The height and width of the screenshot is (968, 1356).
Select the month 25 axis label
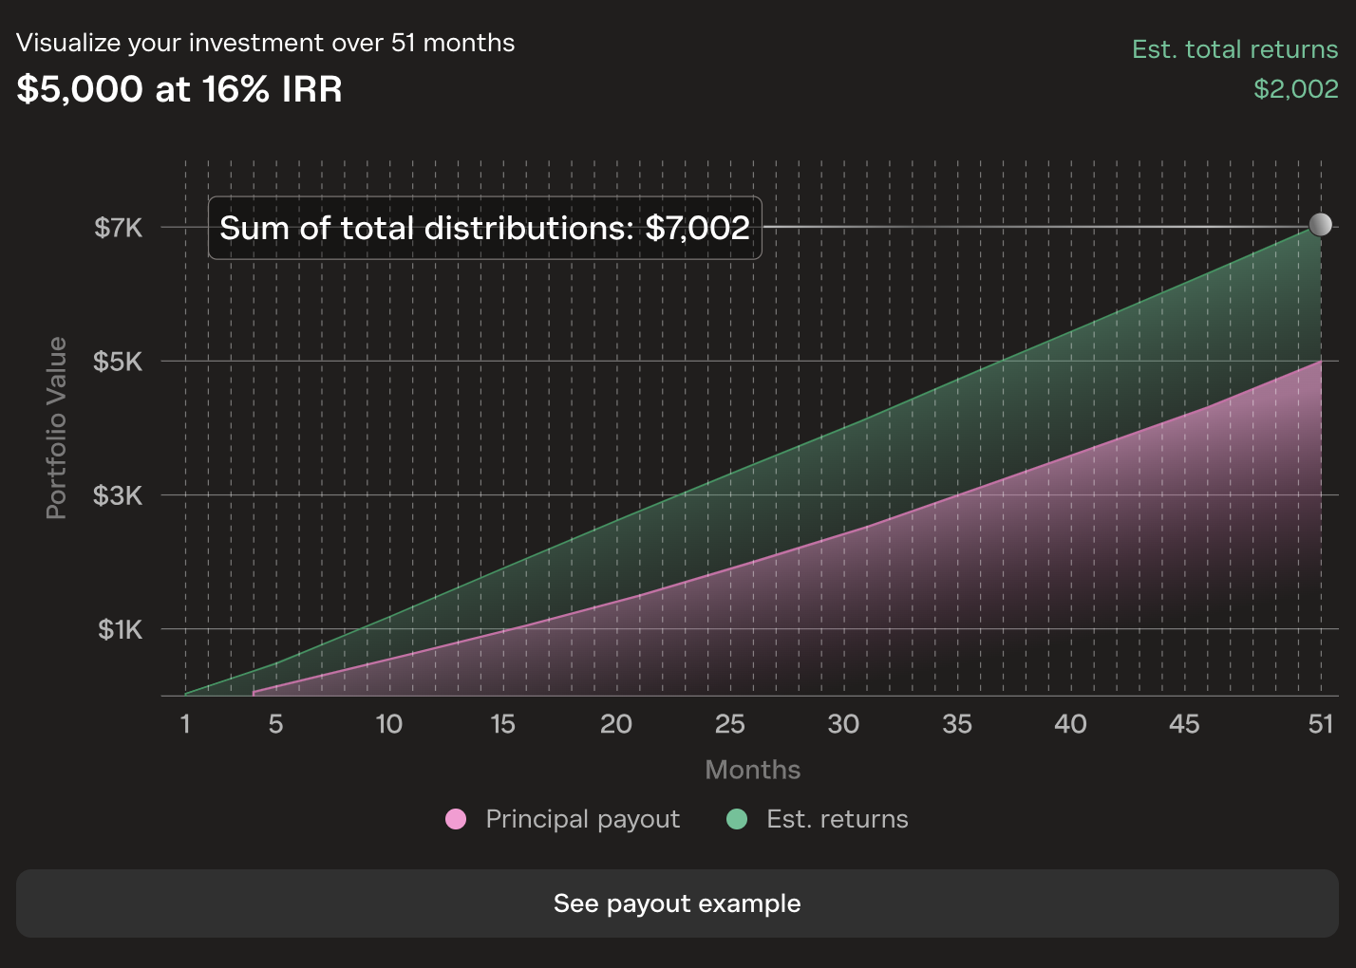click(x=729, y=724)
